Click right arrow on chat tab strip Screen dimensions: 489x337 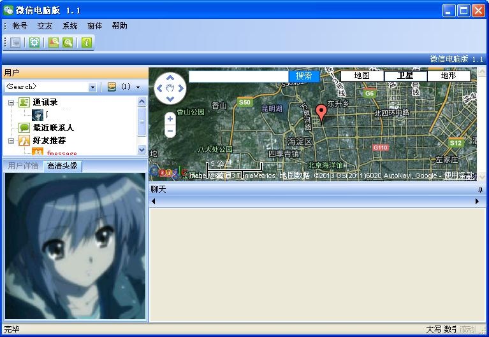[477, 202]
